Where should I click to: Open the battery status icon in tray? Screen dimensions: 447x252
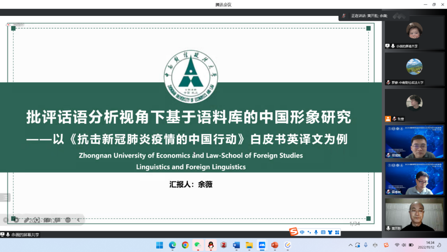[411, 245]
